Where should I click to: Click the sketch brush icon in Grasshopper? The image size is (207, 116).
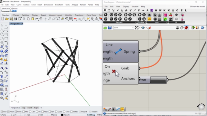149,28
